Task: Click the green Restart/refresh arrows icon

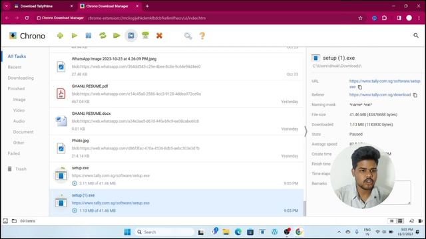Action: click(103, 35)
